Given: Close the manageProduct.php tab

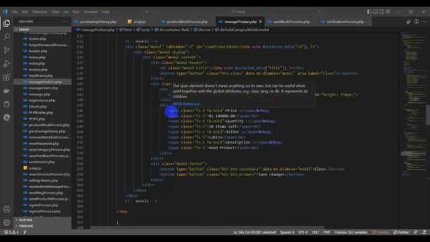Looking at the screenshot, I should point(260,22).
